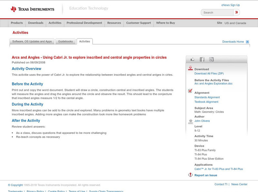Open the Supply Chain Transparency link

(x=106, y=191)
